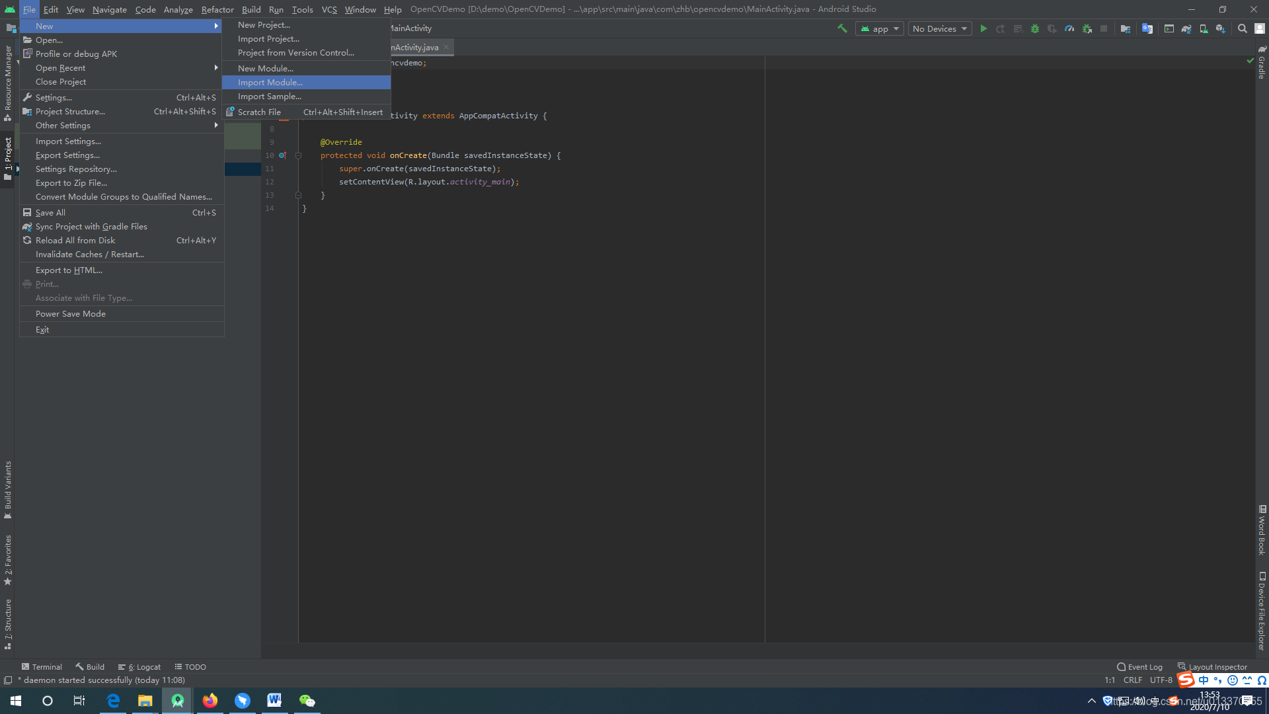
Task: Click the Translate icon in toolbar
Action: click(1147, 28)
